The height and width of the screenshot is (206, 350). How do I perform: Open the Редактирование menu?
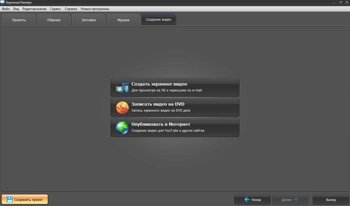click(x=34, y=9)
